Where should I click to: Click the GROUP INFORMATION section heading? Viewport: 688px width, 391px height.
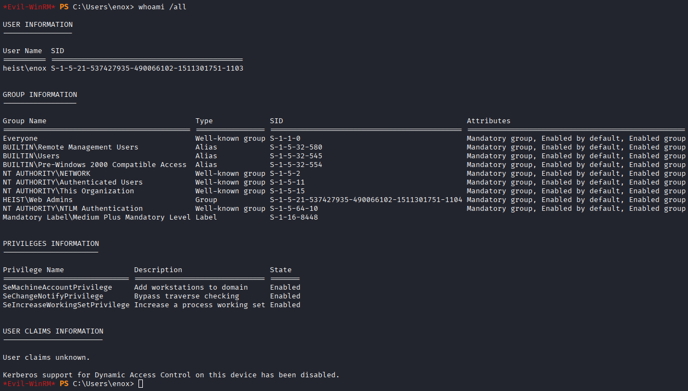[40, 95]
